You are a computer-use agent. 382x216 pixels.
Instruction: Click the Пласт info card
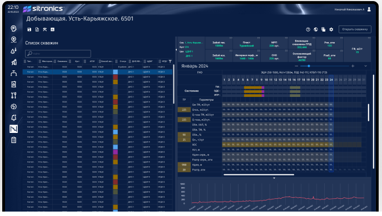(246, 44)
